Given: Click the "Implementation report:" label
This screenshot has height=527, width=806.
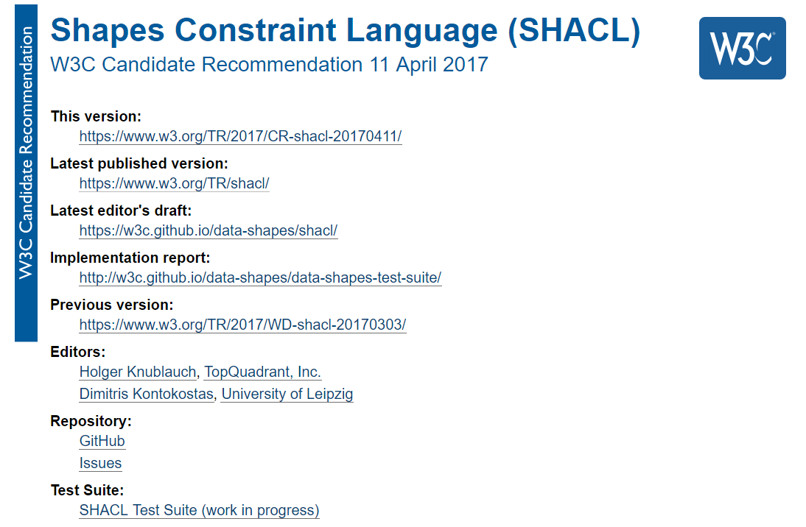Looking at the screenshot, I should (x=130, y=258).
